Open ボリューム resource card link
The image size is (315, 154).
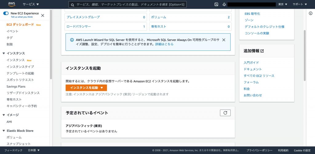(x=159, y=17)
